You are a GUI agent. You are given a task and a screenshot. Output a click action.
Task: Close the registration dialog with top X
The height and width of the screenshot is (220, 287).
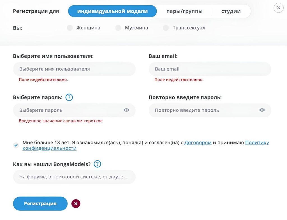point(278,8)
